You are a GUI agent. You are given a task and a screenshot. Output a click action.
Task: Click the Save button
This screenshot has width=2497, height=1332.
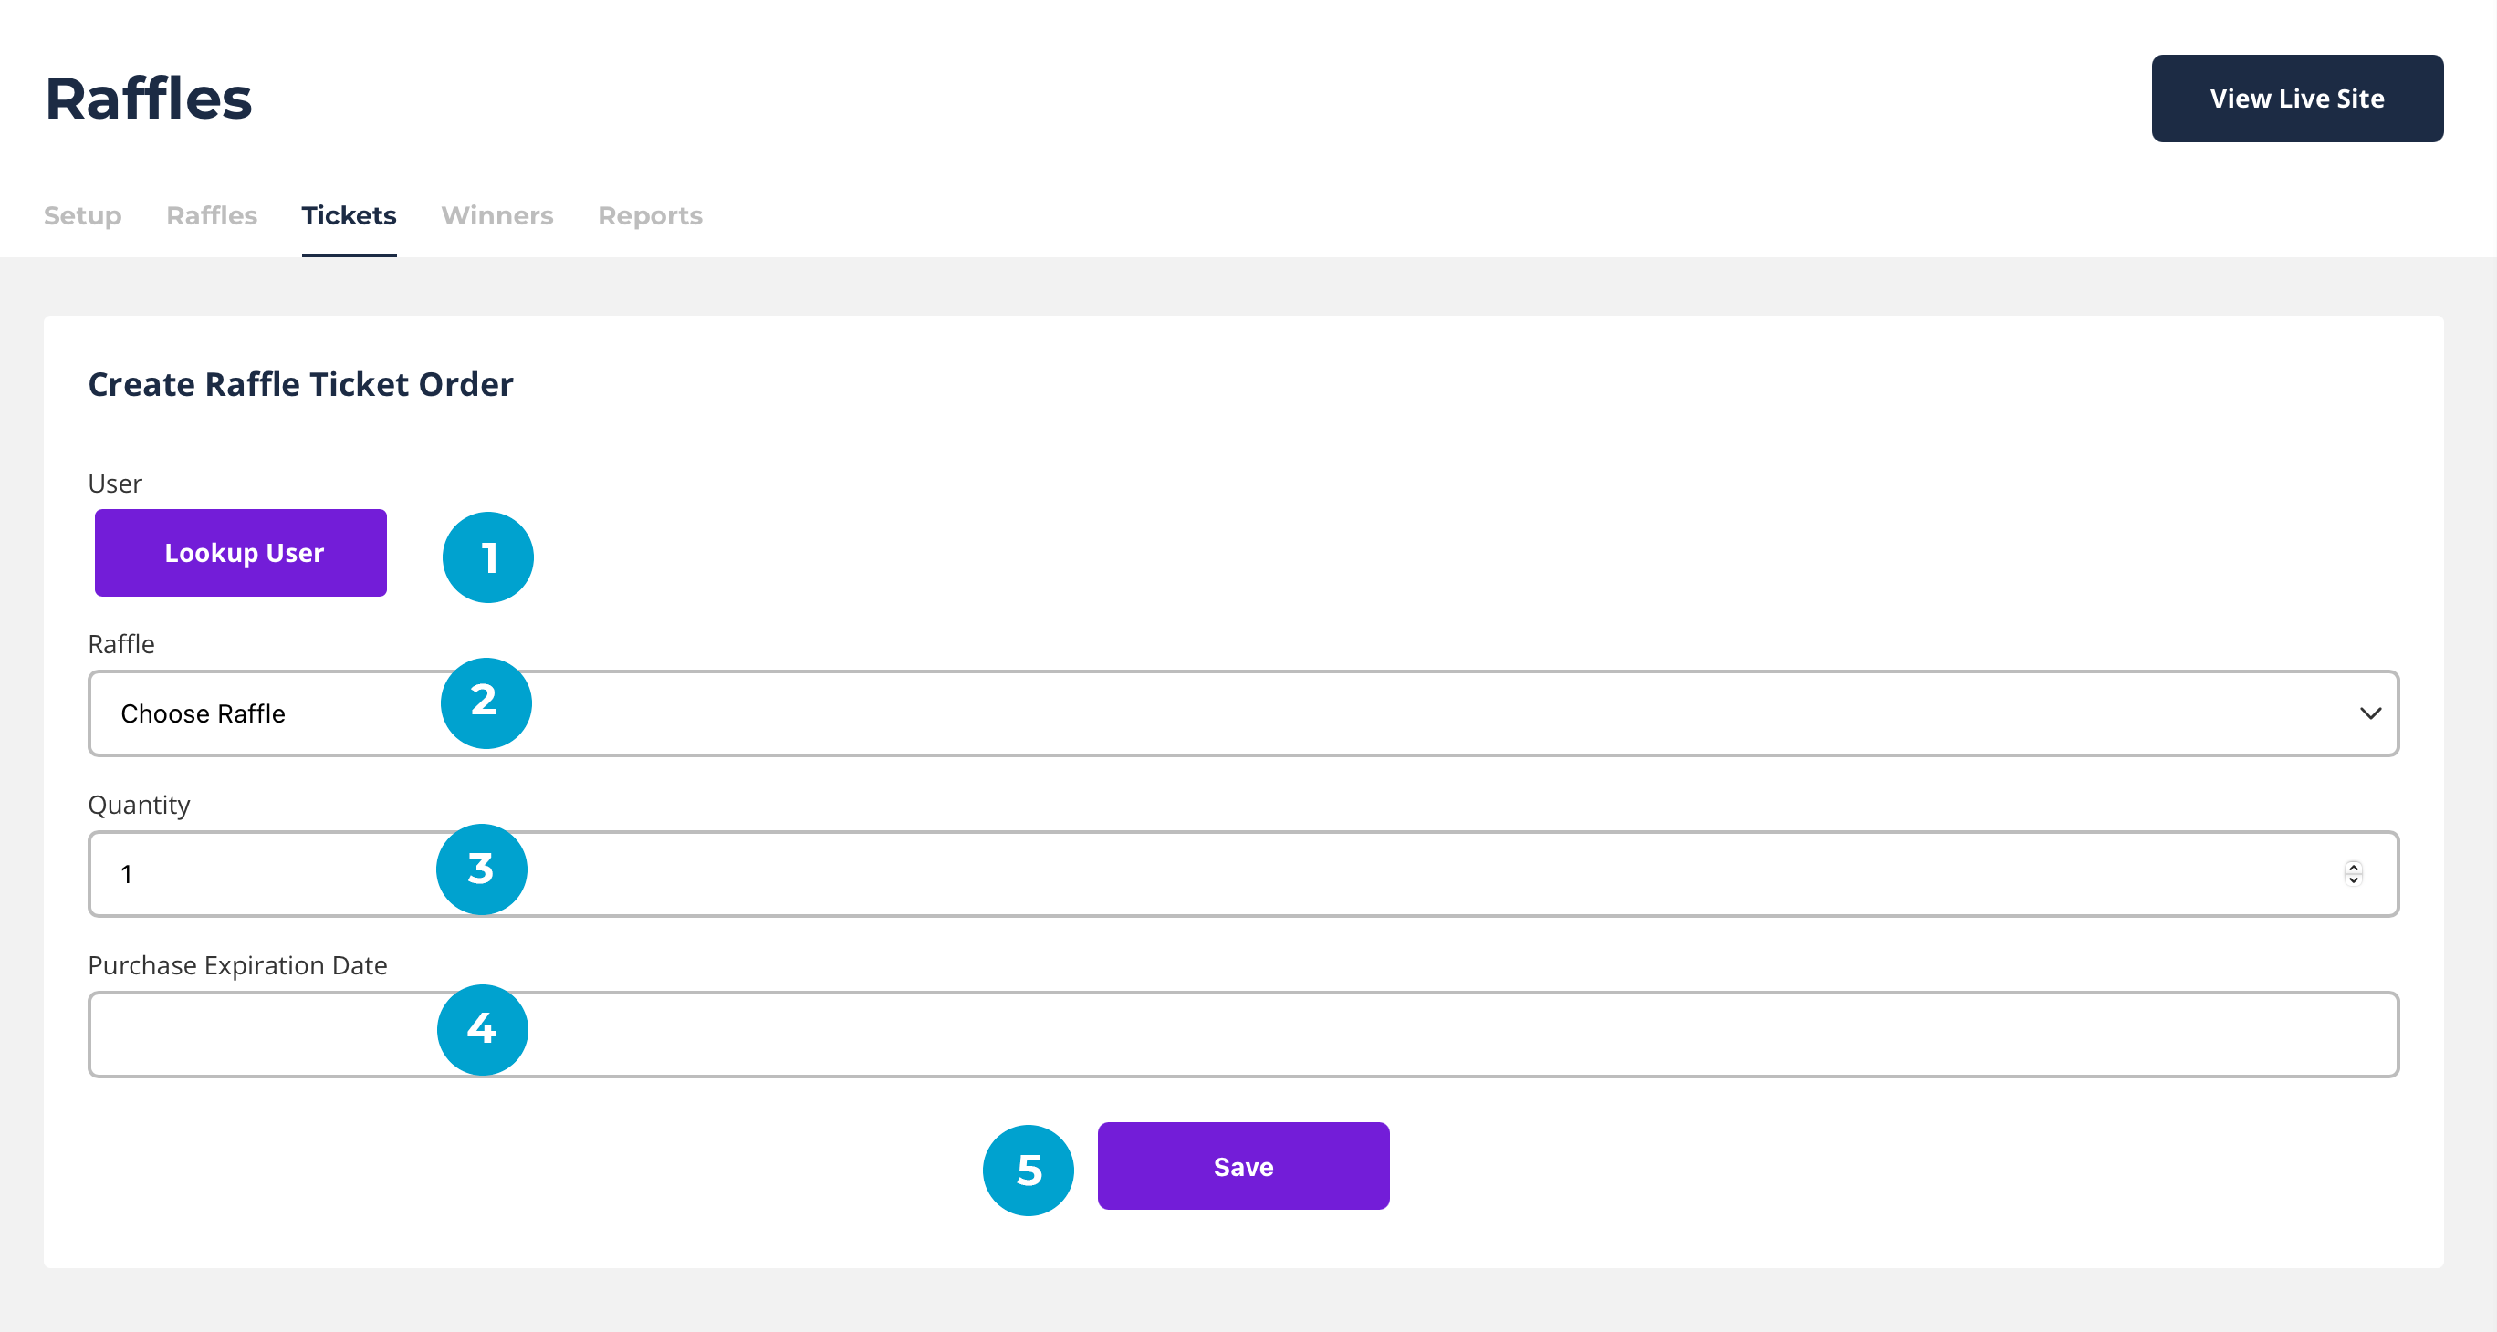click(x=1243, y=1165)
